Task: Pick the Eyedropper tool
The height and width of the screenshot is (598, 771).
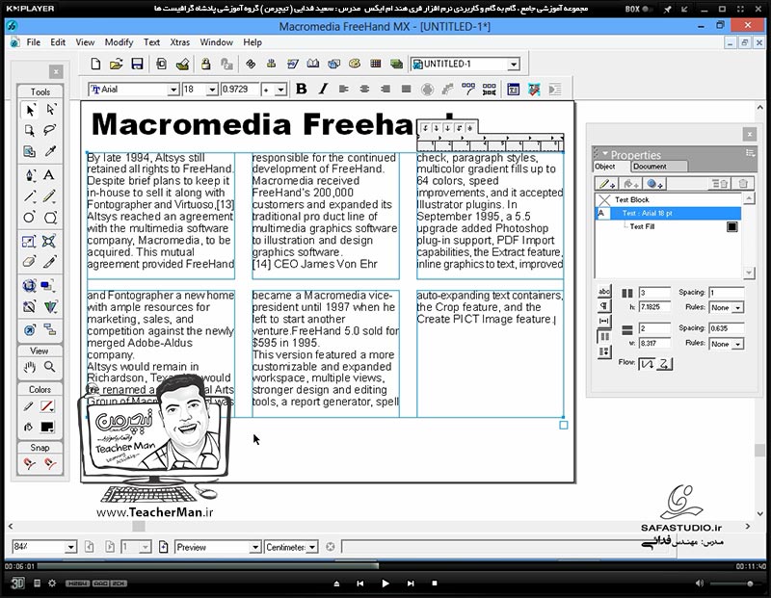Action: pos(50,151)
